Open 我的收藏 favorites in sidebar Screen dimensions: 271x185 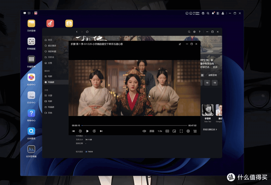point(56,51)
